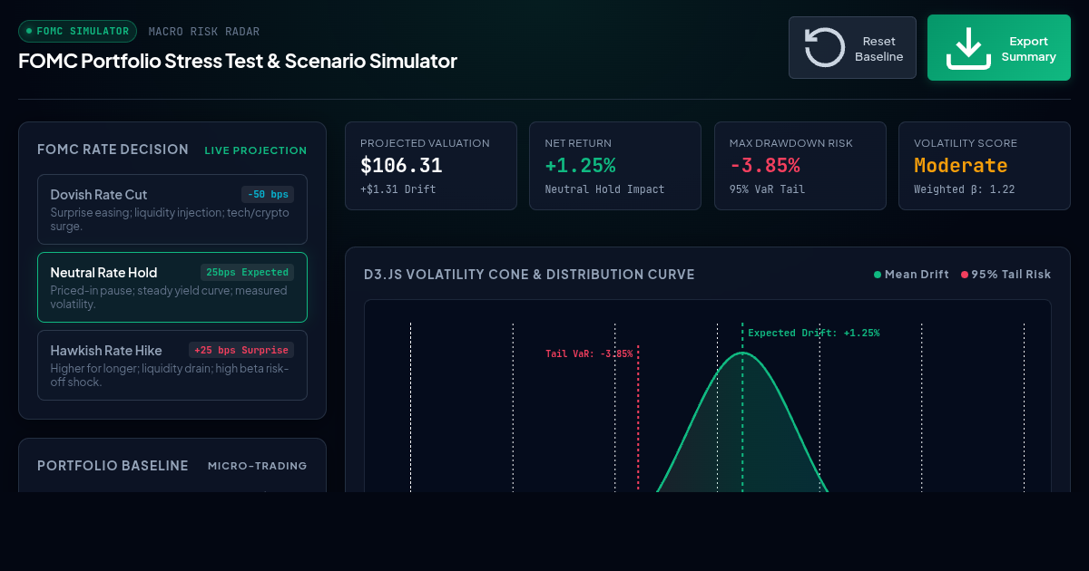Click the Volatility Score Moderate value
This screenshot has width=1089, height=571.
pyautogui.click(x=961, y=166)
